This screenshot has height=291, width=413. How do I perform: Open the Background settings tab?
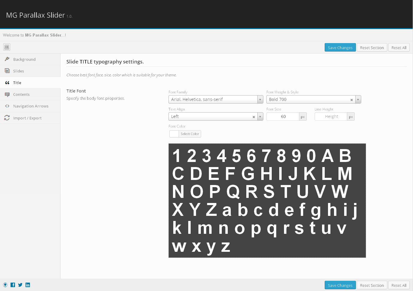30,59
